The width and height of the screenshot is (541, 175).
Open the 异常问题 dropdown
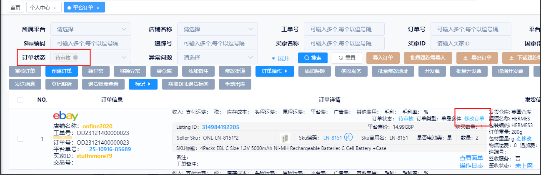pyautogui.click(x=218, y=57)
